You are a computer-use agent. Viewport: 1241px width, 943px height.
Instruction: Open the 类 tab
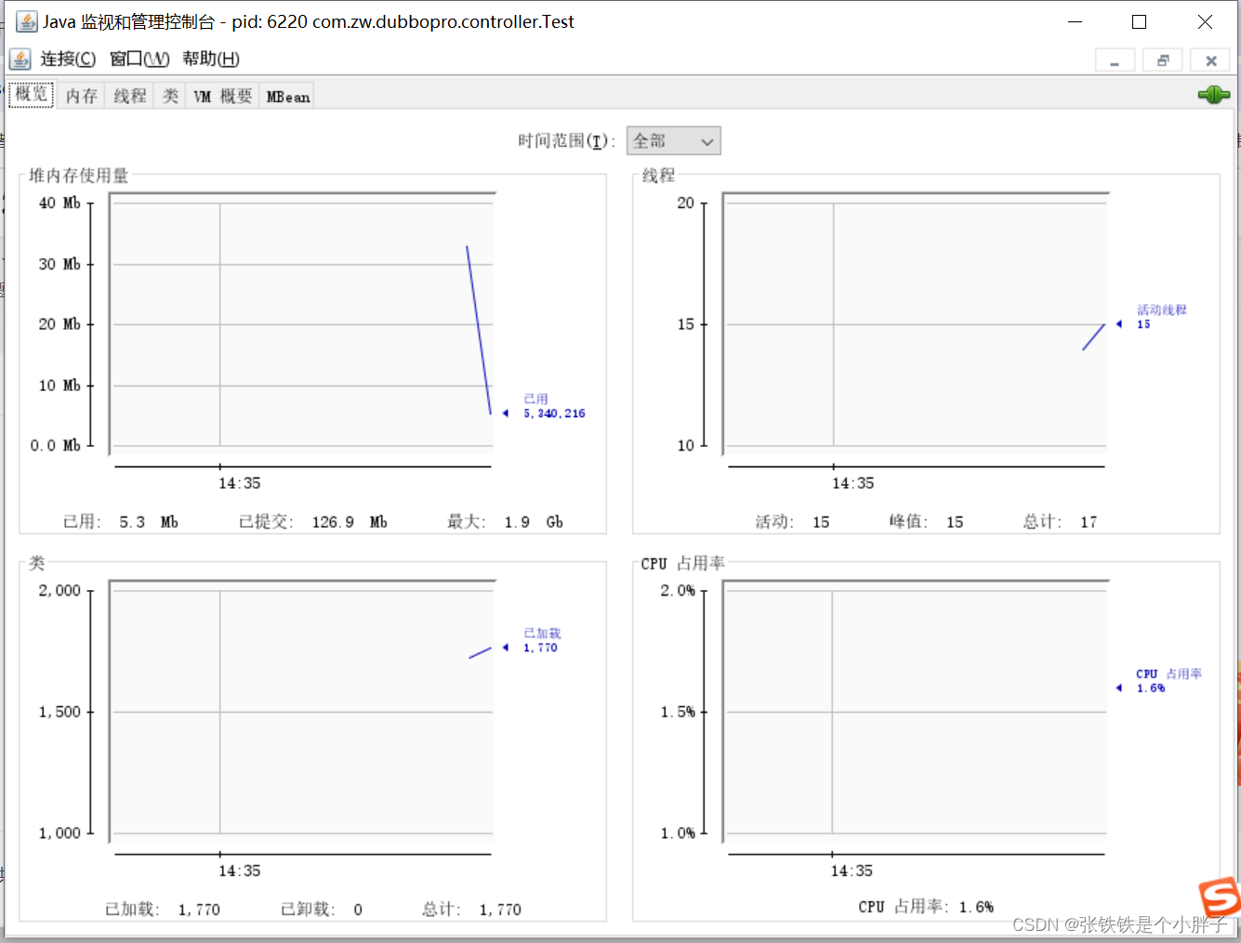click(x=170, y=96)
